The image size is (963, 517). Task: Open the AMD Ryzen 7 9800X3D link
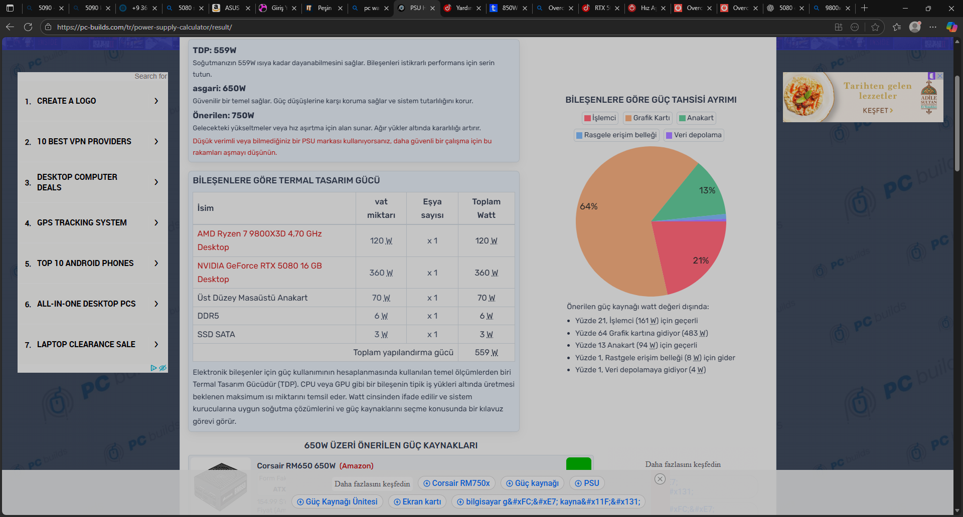(x=259, y=240)
